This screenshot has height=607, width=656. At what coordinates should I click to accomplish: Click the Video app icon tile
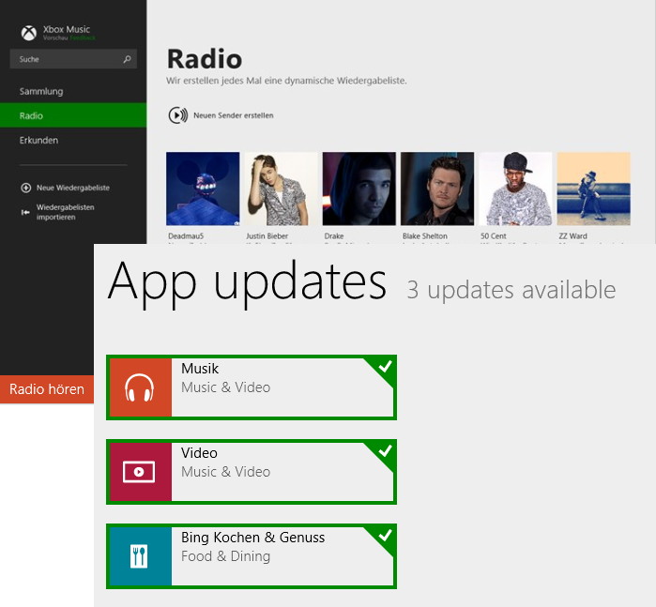pyautogui.click(x=141, y=472)
